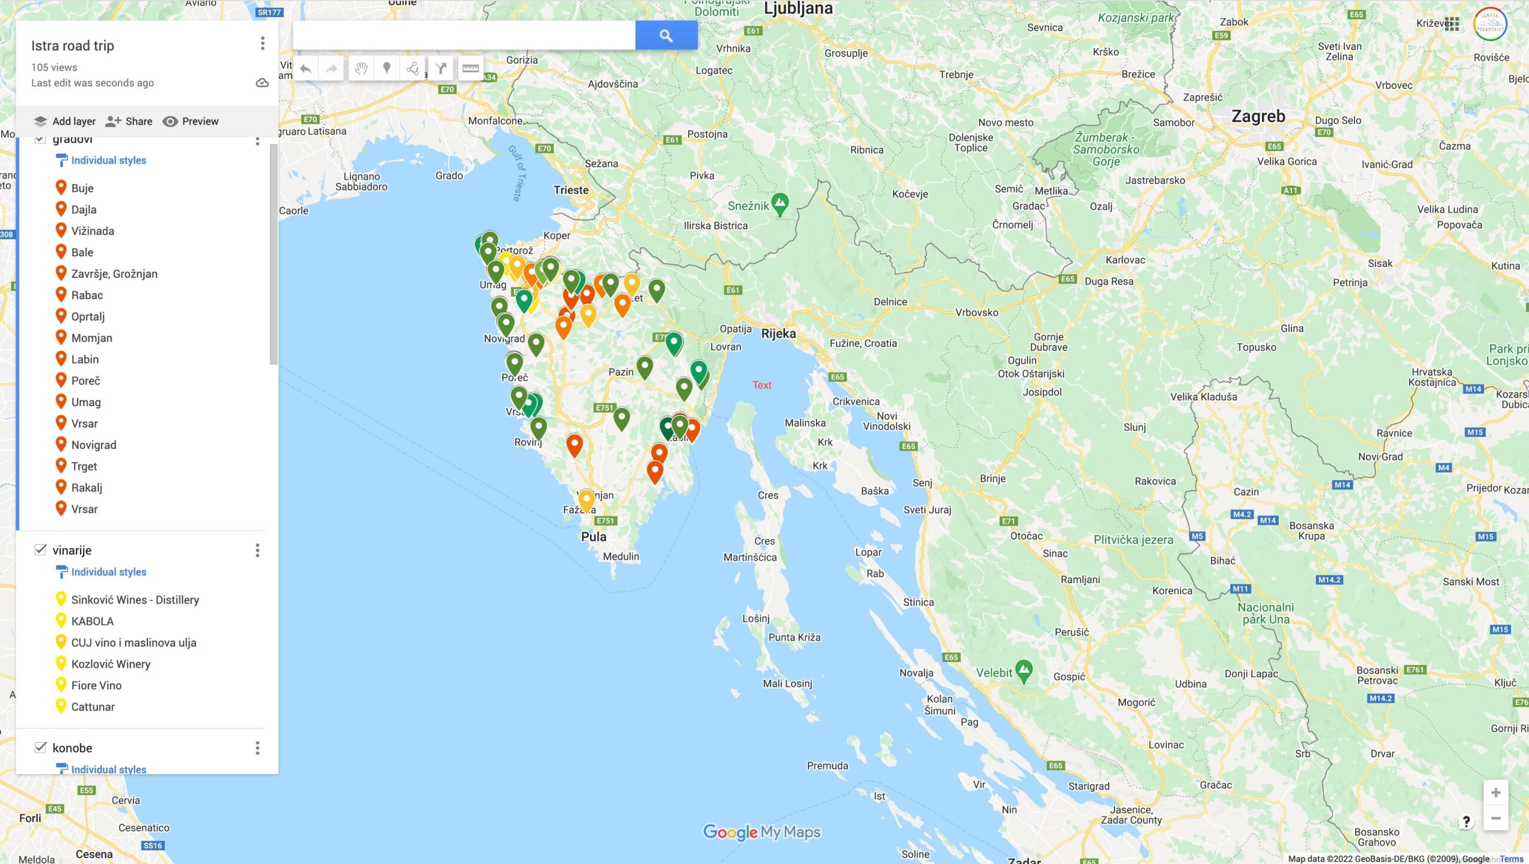The image size is (1529, 864).
Task: Click the Redo arrow icon
Action: tap(331, 67)
